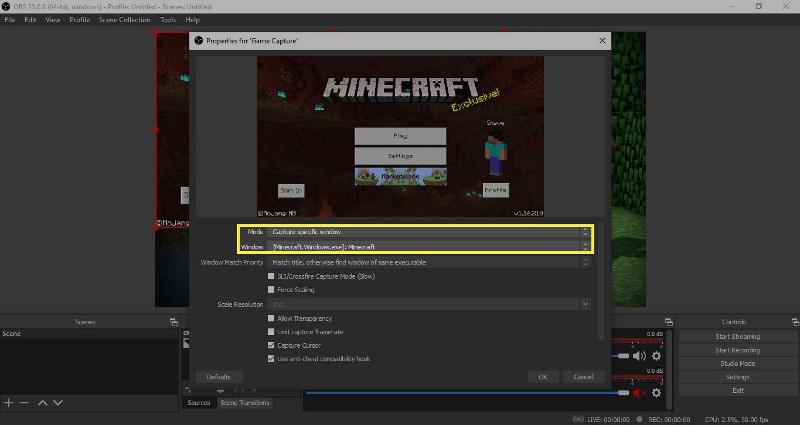The height and width of the screenshot is (425, 800).
Task: Click the Properties dialog vertical scrollbar
Action: click(600, 281)
